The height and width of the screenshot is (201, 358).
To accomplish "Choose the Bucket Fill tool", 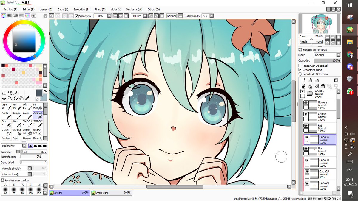I will click(27, 132).
